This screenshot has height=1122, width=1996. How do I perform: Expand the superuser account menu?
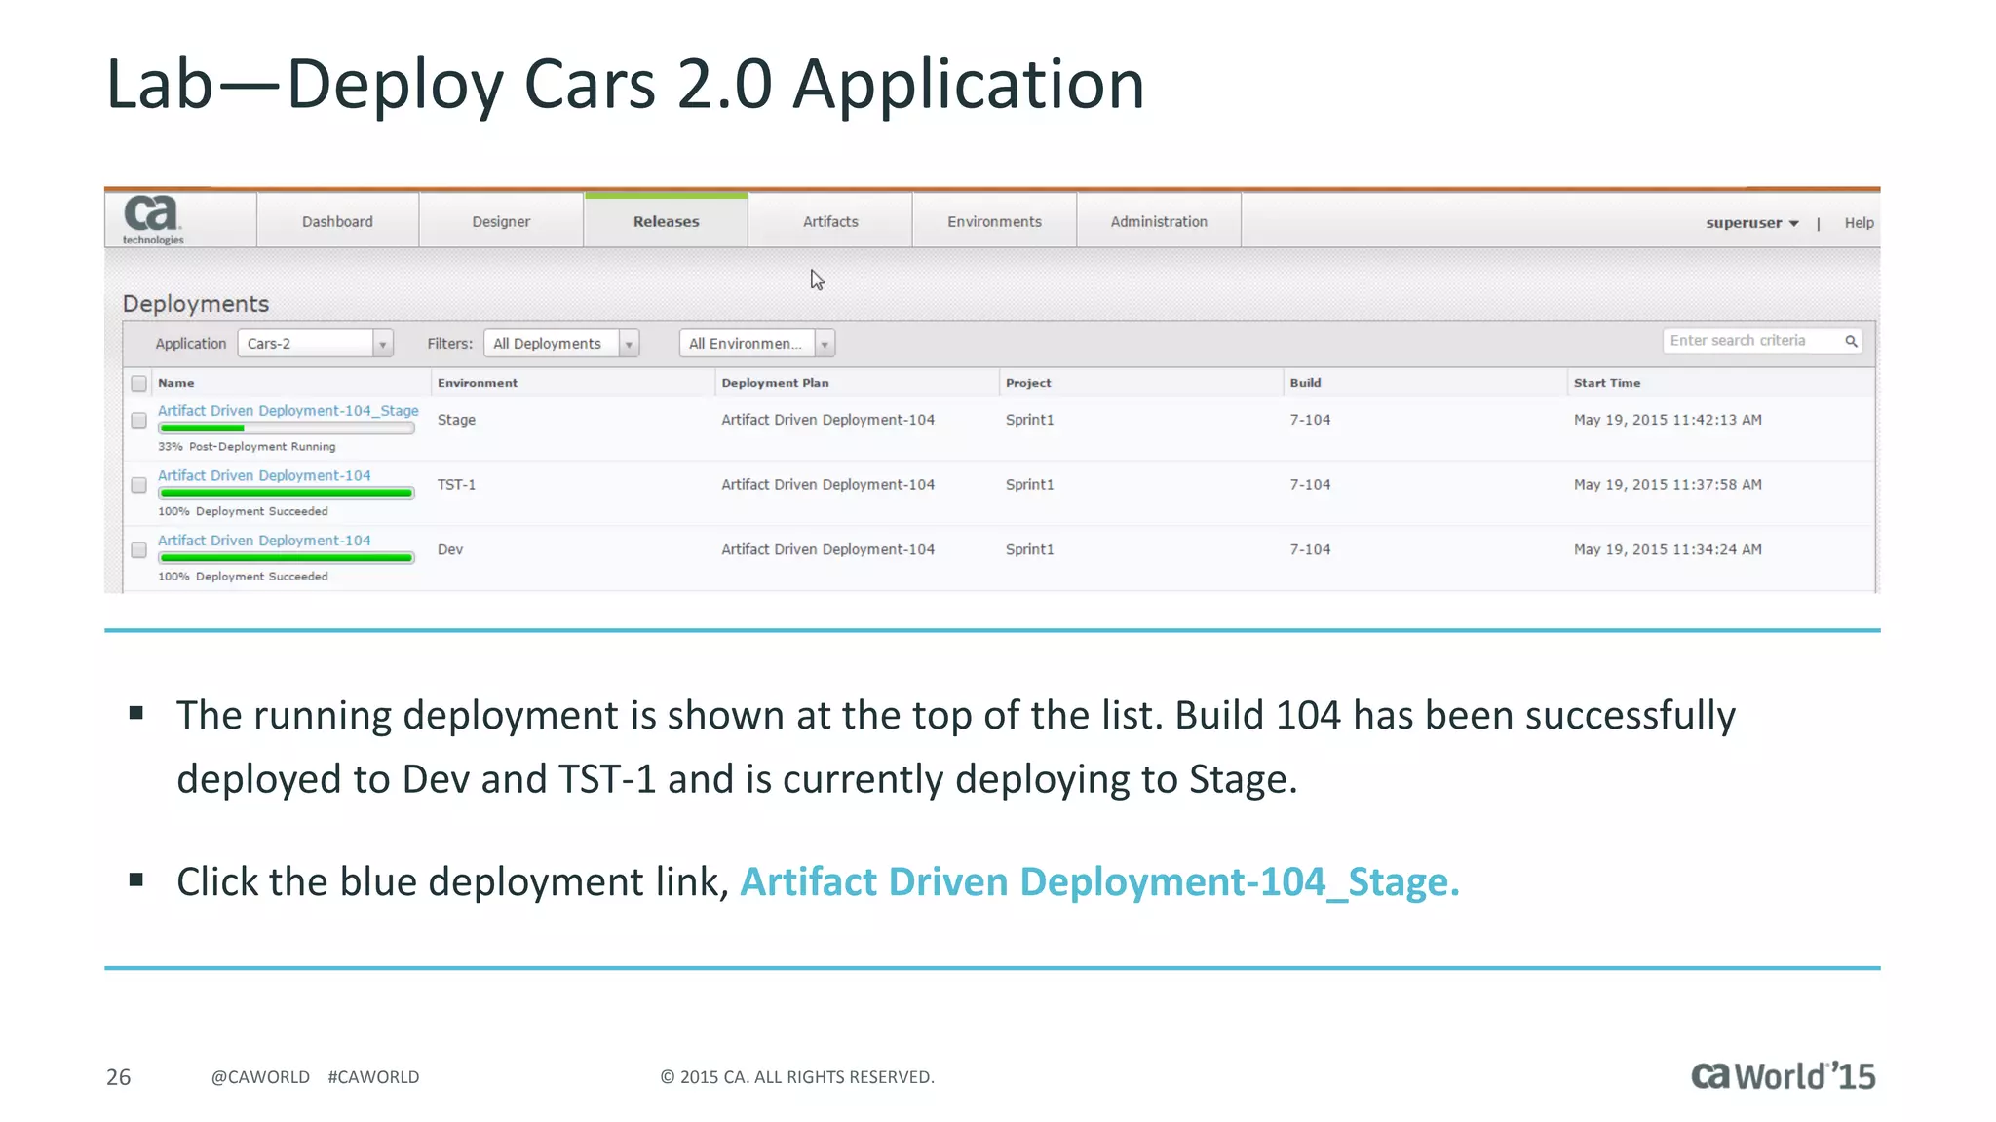click(x=1751, y=223)
